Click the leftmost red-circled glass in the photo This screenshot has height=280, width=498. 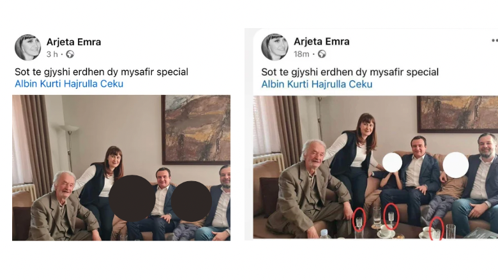[x=359, y=220]
